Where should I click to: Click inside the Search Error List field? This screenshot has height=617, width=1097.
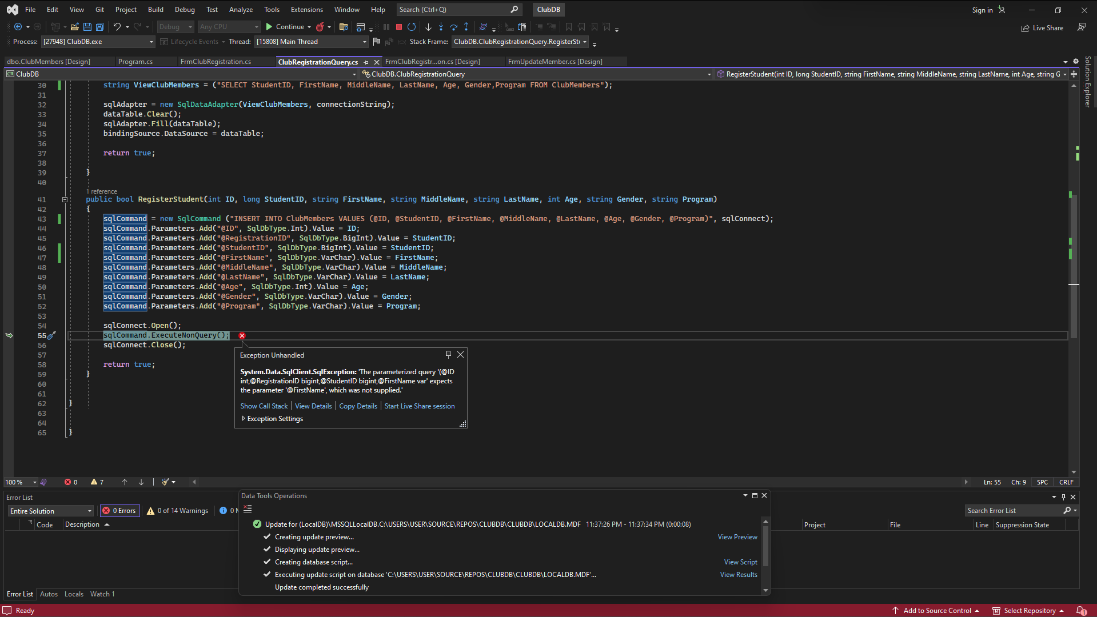(x=1012, y=510)
